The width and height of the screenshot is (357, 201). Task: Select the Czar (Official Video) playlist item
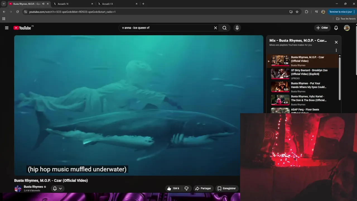303,61
